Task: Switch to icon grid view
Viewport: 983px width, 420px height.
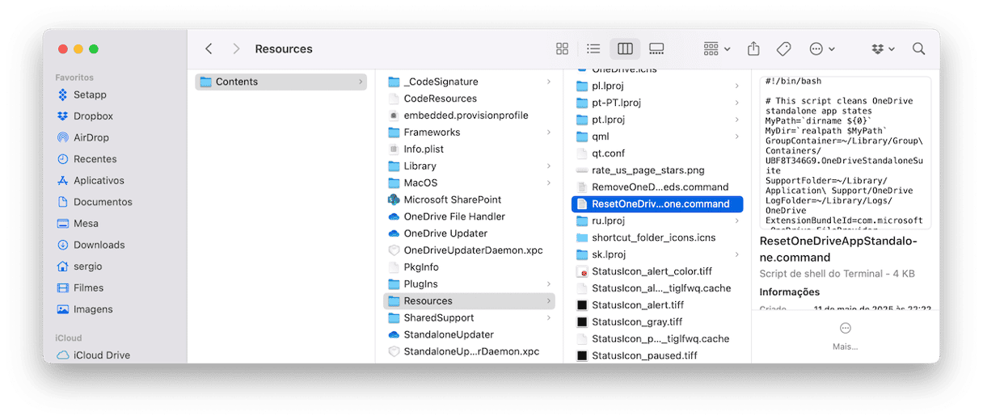Action: [563, 48]
